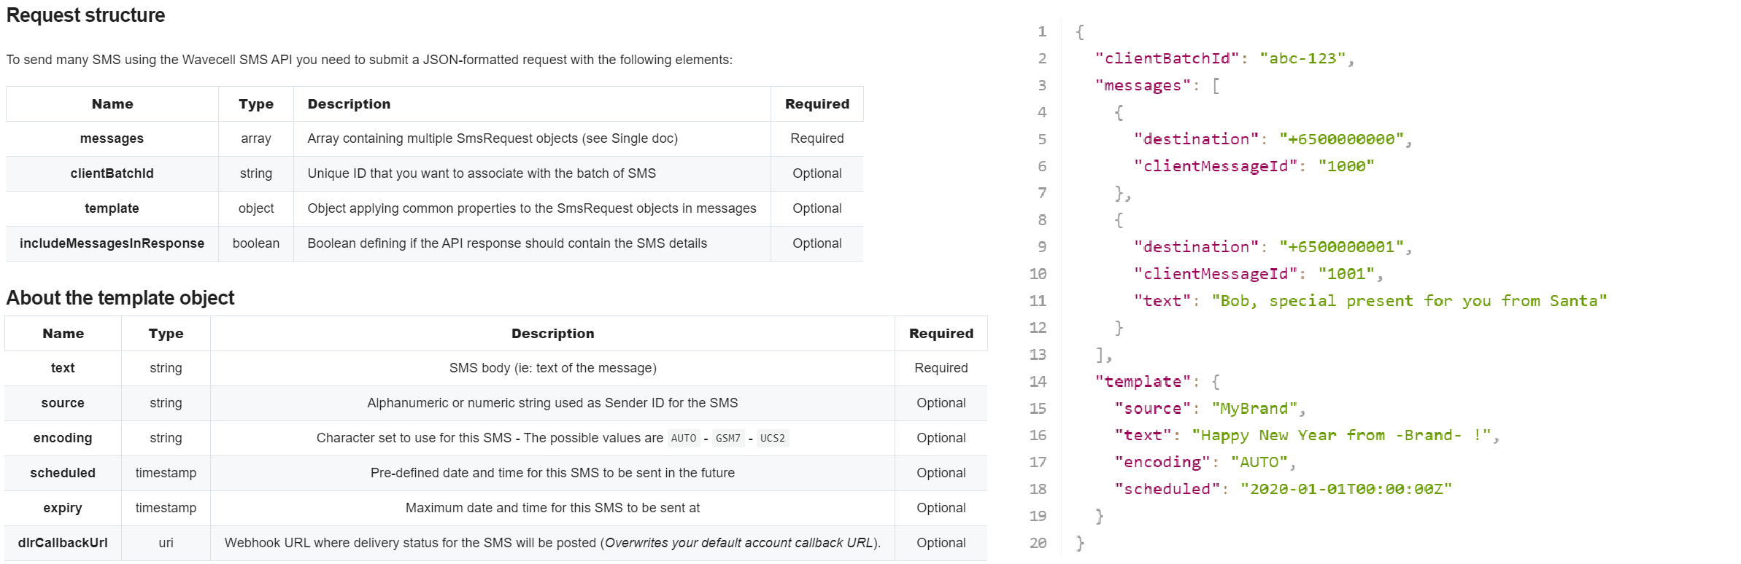The image size is (1741, 564).
Task: Select the "expiry" row name cell
Action: click(63, 508)
